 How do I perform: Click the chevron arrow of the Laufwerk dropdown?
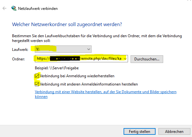click(89, 49)
